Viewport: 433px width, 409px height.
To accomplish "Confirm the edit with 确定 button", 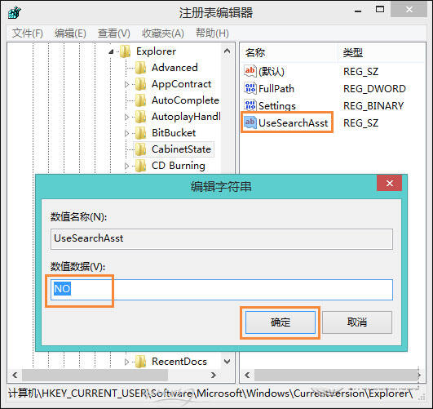I will (x=281, y=322).
